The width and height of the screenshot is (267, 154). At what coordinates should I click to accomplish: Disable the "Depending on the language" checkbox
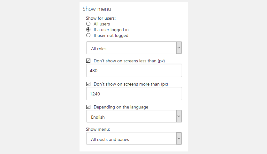point(88,107)
